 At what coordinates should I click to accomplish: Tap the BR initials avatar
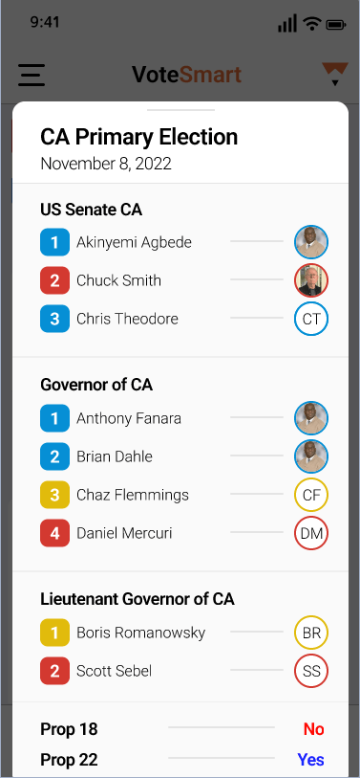(x=311, y=633)
